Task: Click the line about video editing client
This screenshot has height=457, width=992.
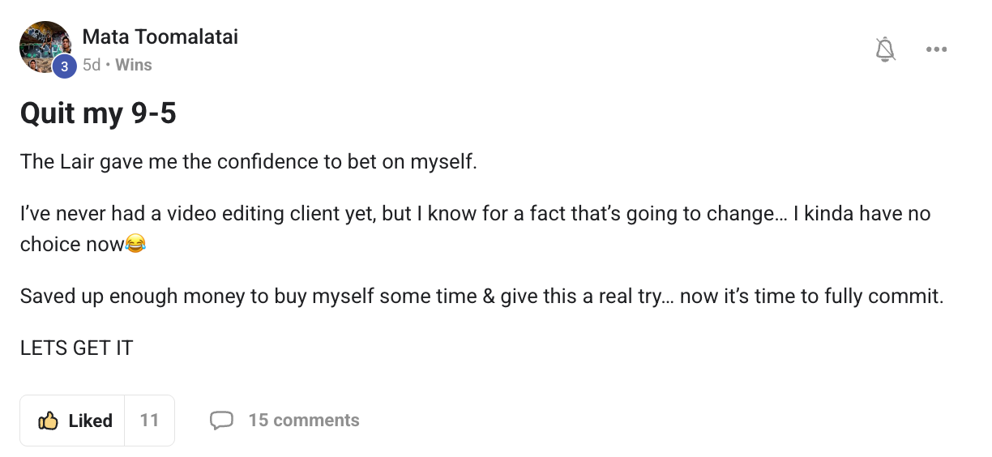Action: coord(475,215)
